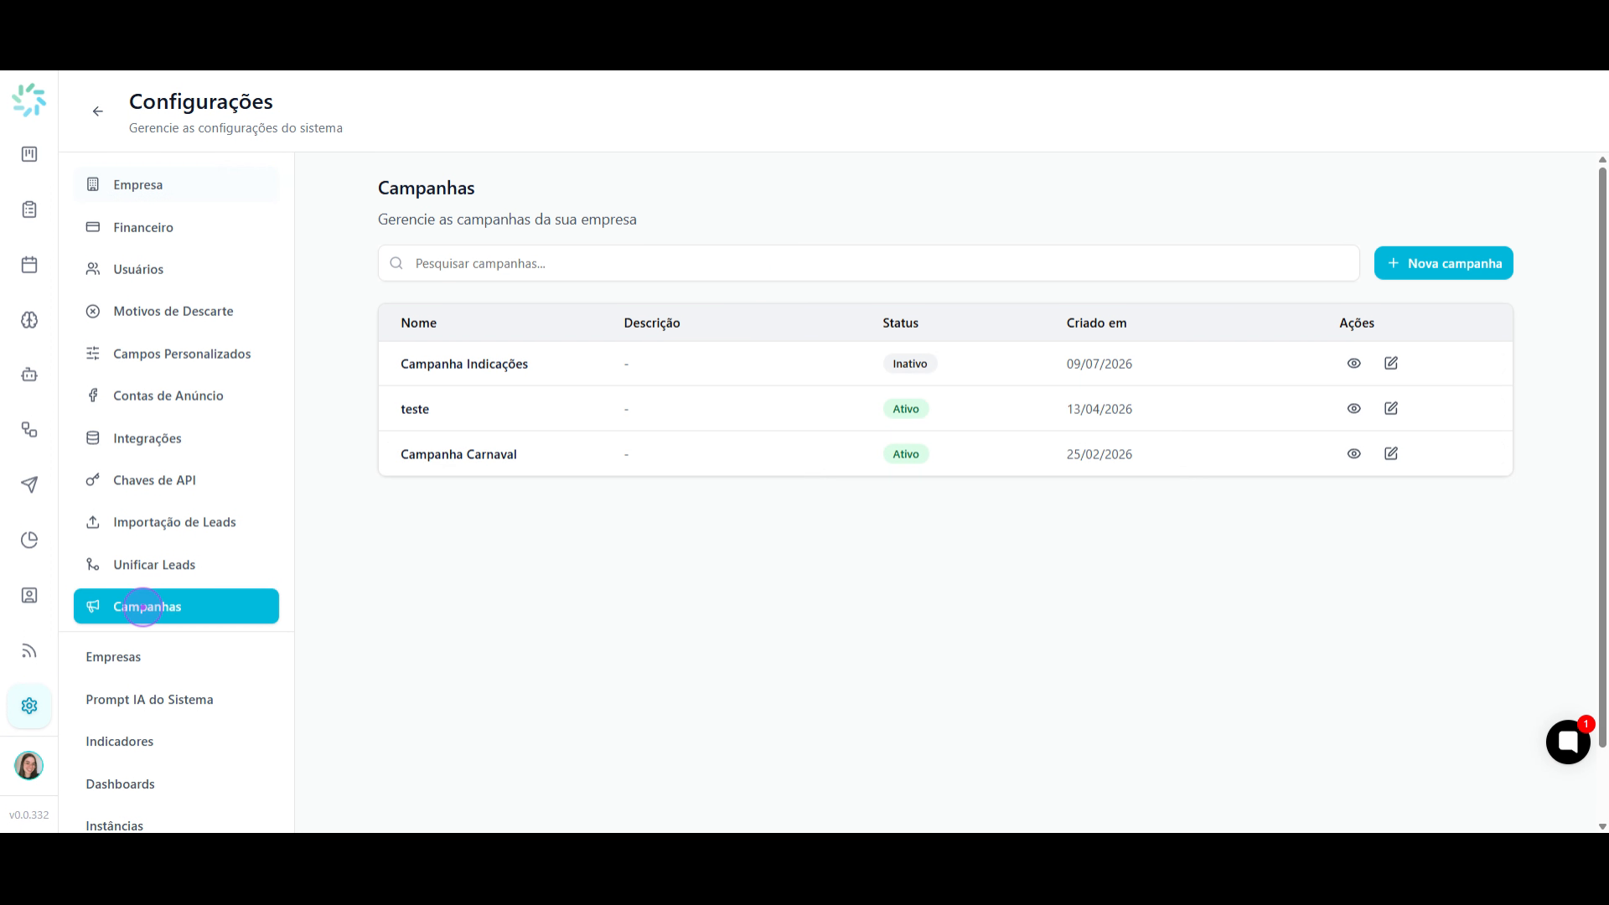Viewport: 1609px width, 905px height.
Task: Open the pie chart reports icon
Action: (x=29, y=540)
